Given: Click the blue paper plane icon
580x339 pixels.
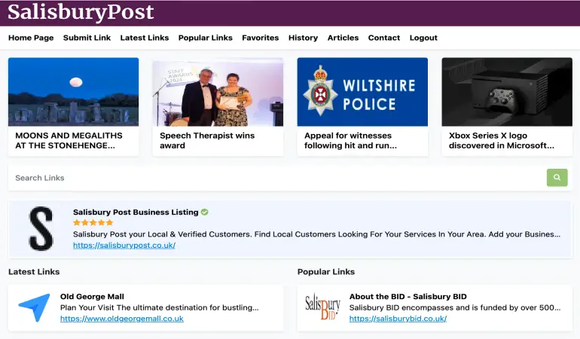Looking at the screenshot, I should pos(34,307).
